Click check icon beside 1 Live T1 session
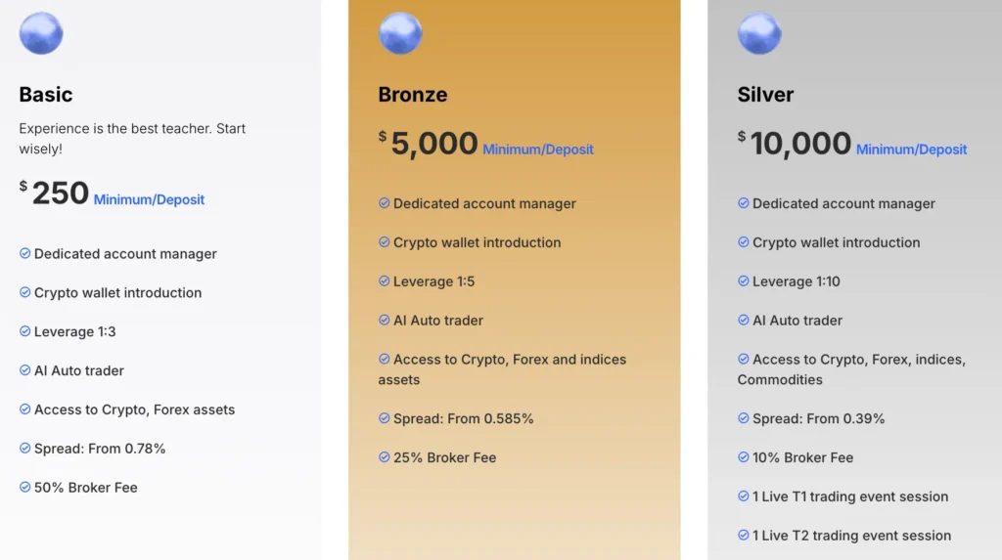 [744, 496]
